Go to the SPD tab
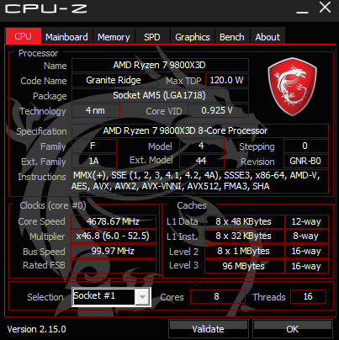The width and height of the screenshot is (339, 340). [152, 37]
